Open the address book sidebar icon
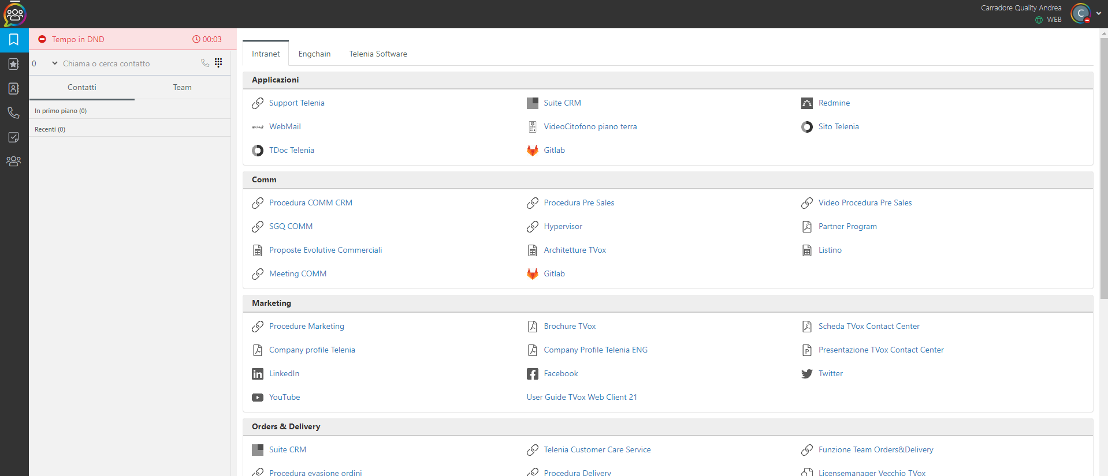This screenshot has height=476, width=1108. point(14,88)
